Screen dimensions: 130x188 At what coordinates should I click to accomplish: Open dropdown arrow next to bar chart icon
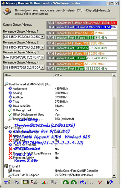48,183
